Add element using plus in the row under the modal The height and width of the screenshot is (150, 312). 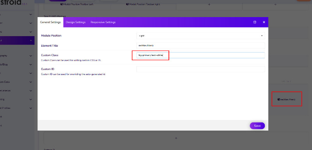tap(176, 138)
